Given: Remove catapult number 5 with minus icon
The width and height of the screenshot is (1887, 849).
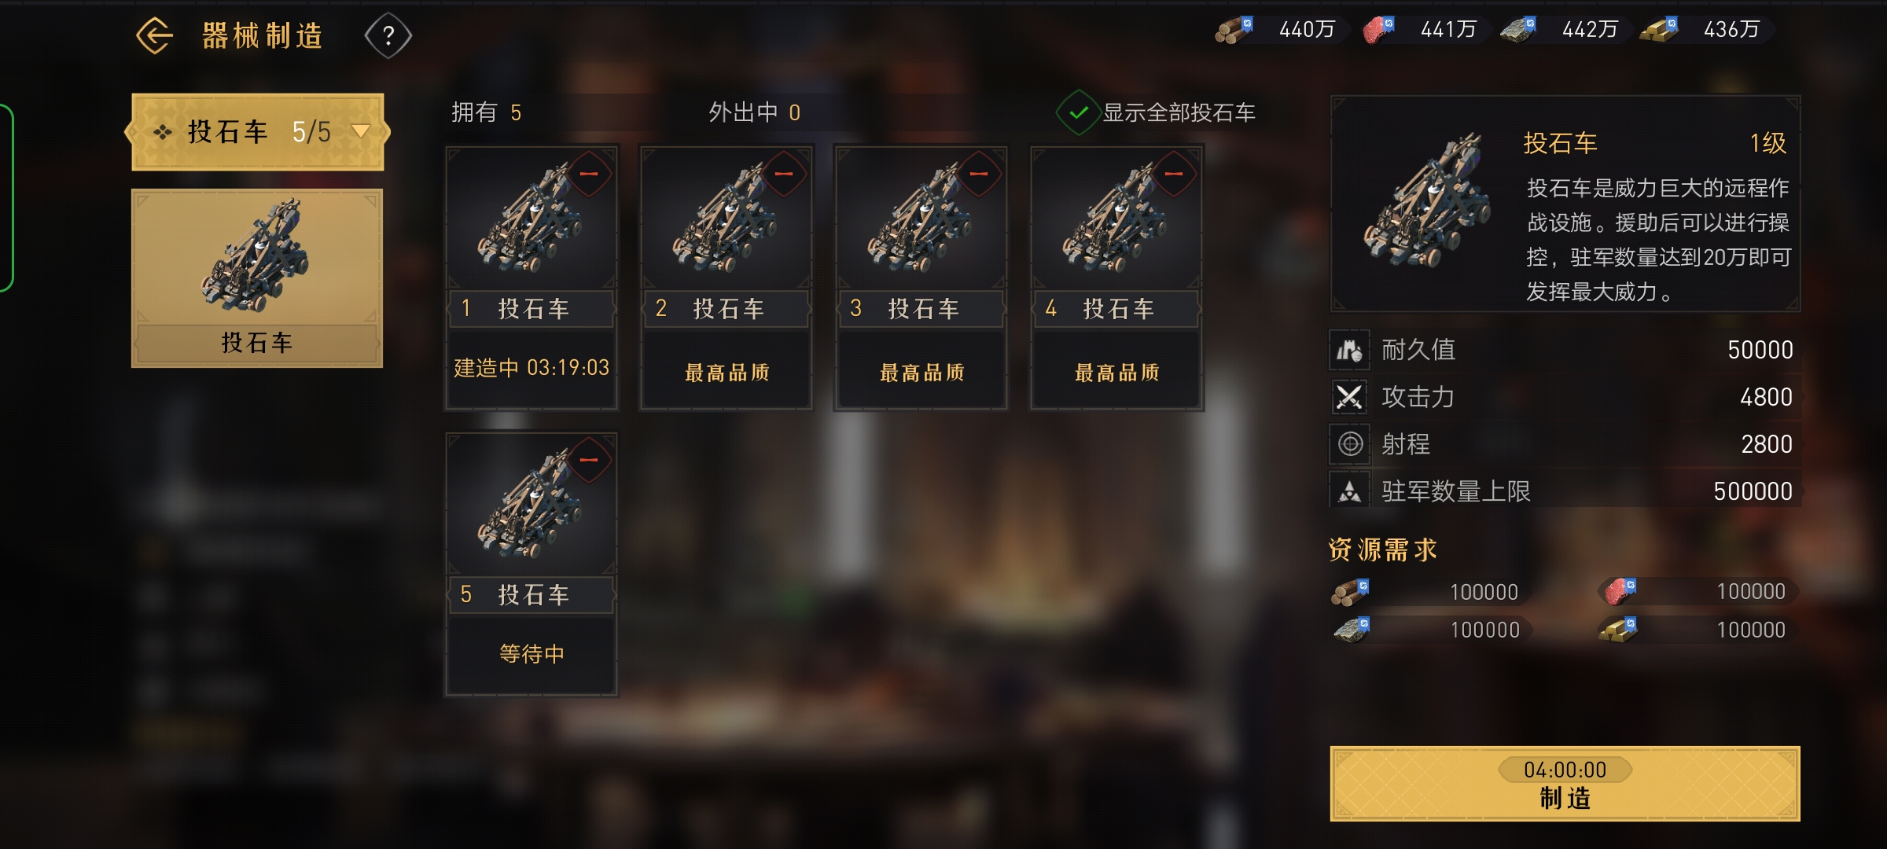Looking at the screenshot, I should (x=589, y=460).
